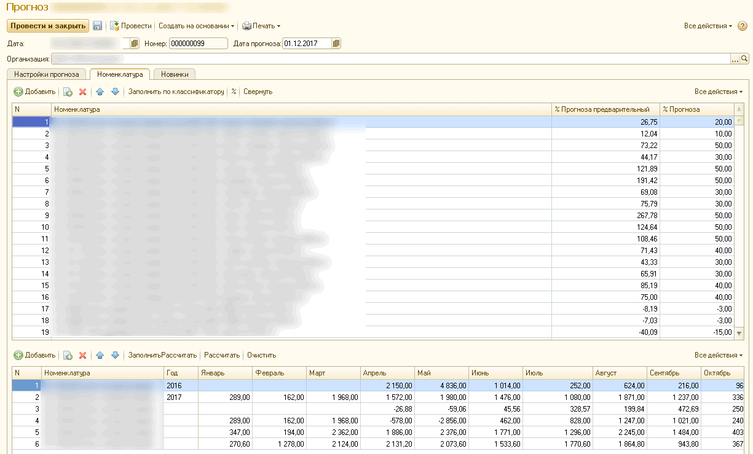
Task: Click the Провести и закрыть button
Action: [x=47, y=26]
